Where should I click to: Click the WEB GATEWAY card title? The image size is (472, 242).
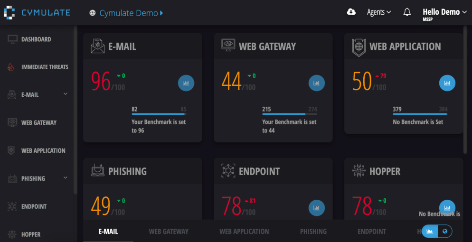click(267, 47)
